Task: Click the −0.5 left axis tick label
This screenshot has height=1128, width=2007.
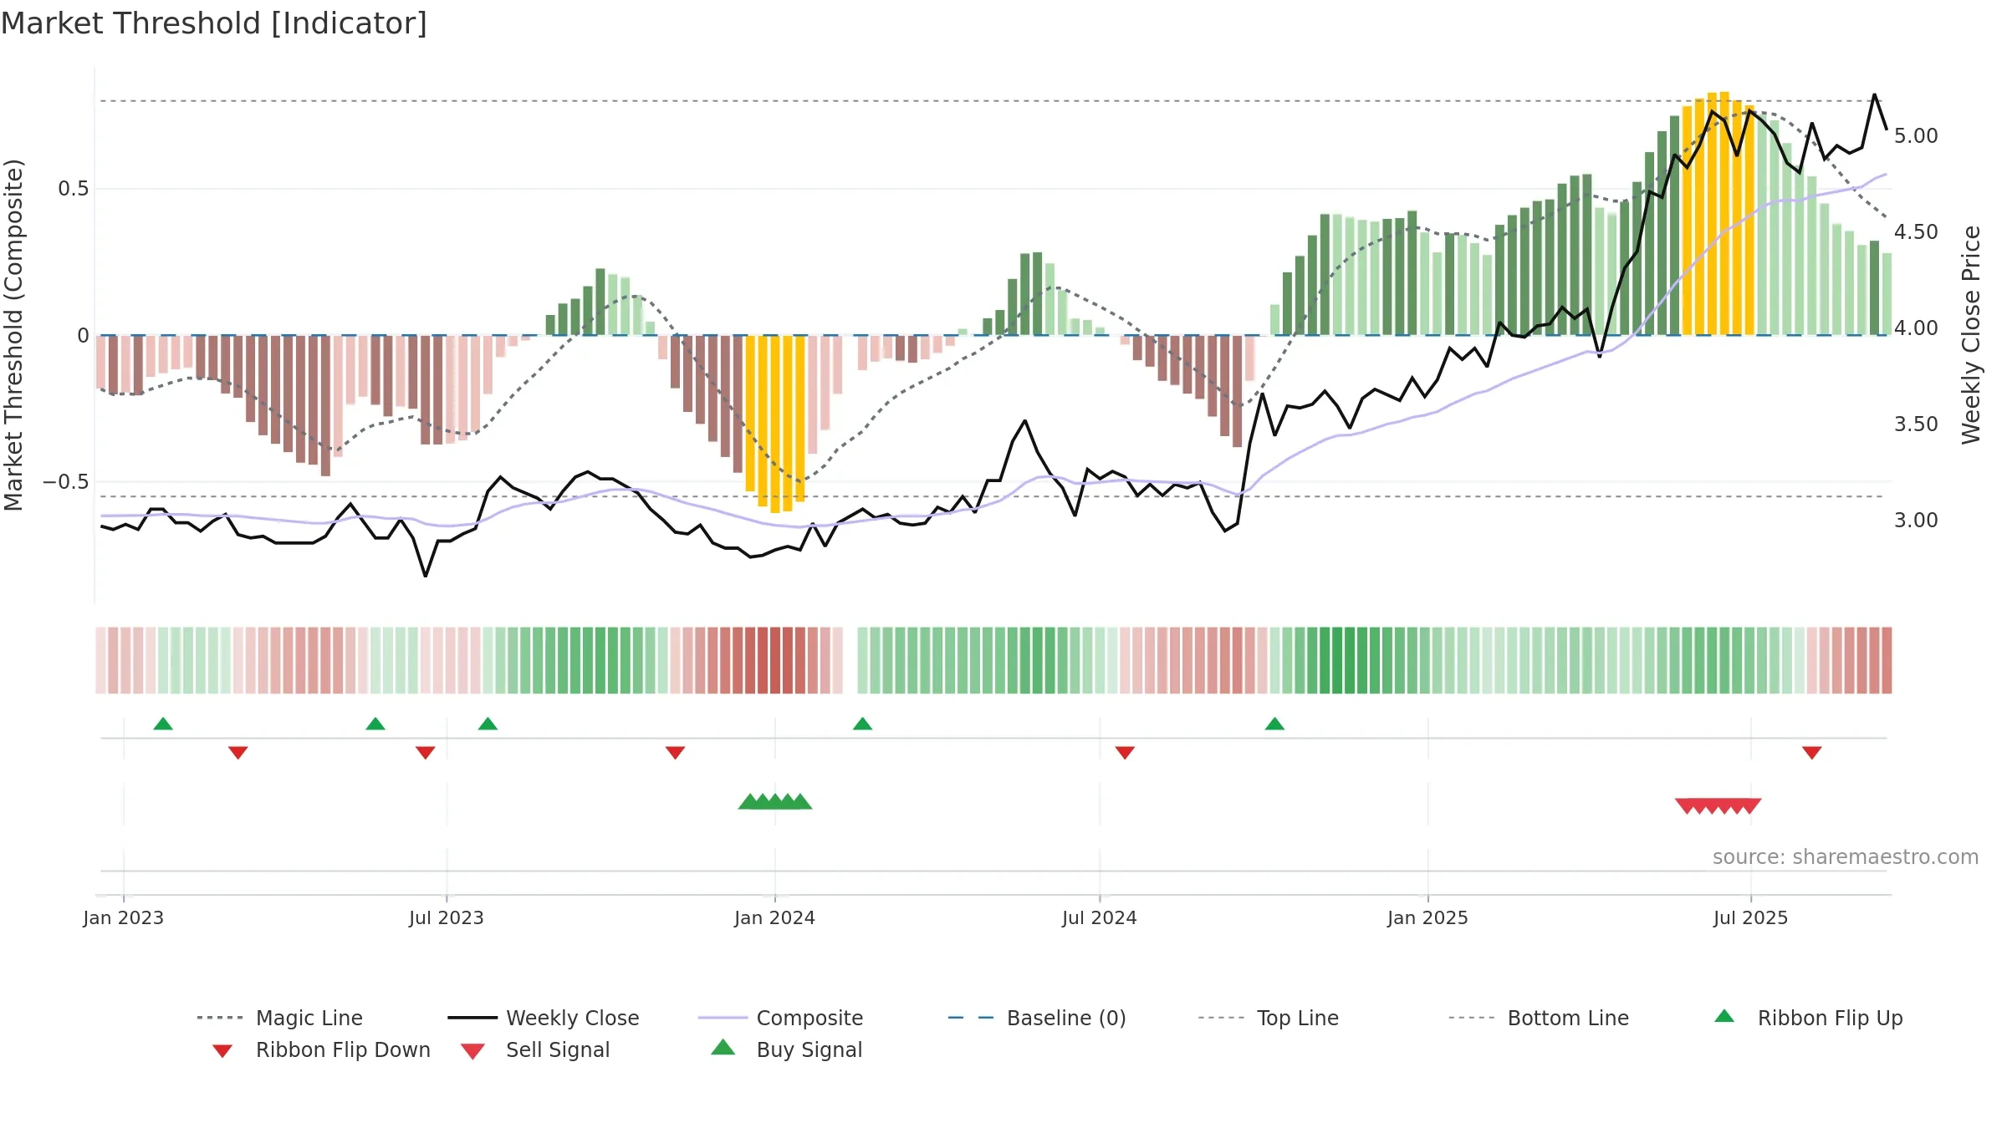Action: pyautogui.click(x=66, y=482)
